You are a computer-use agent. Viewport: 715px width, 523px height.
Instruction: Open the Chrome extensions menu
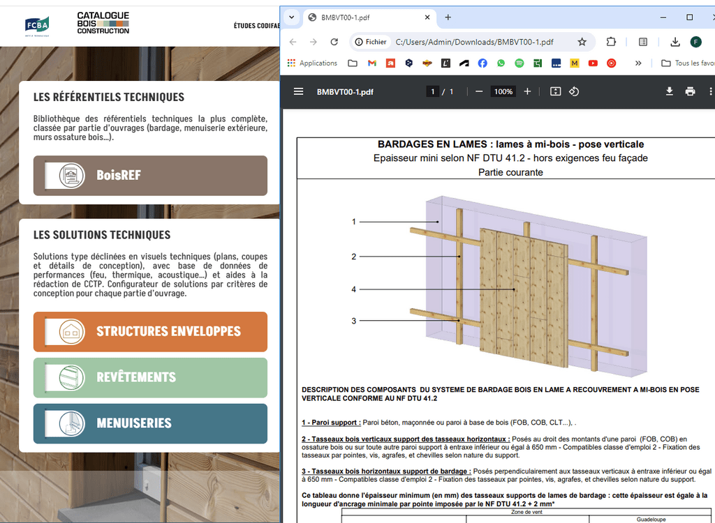(x=611, y=42)
